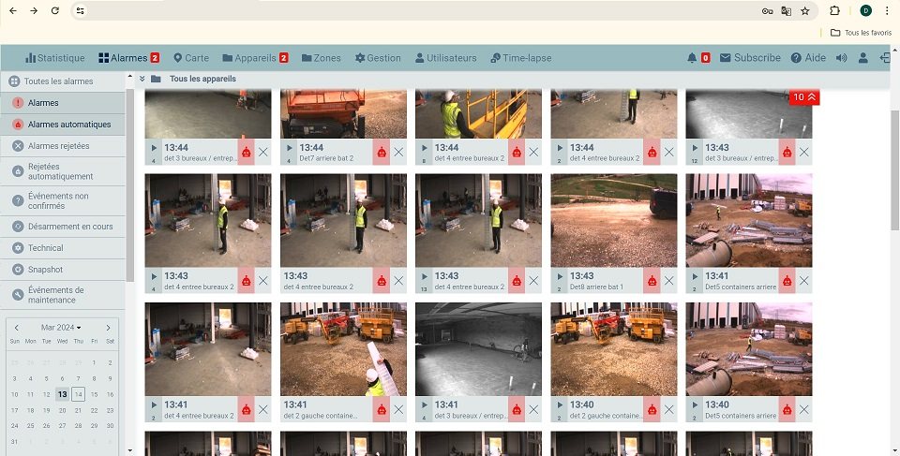Go to next month in calendar
900x456 pixels.
pos(108,328)
